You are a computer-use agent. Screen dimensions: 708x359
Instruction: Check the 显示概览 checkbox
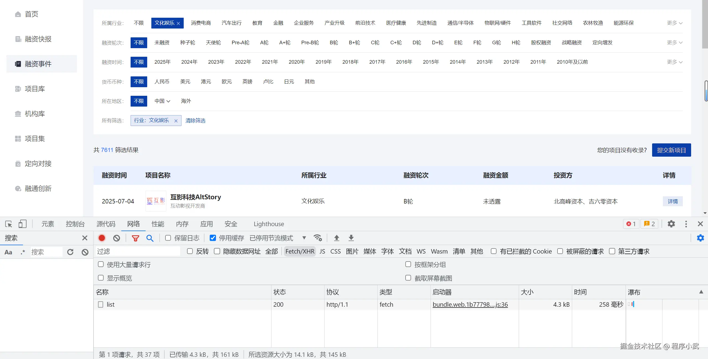[101, 278]
